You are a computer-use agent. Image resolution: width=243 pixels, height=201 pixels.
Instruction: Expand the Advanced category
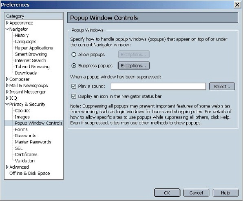click(7, 167)
